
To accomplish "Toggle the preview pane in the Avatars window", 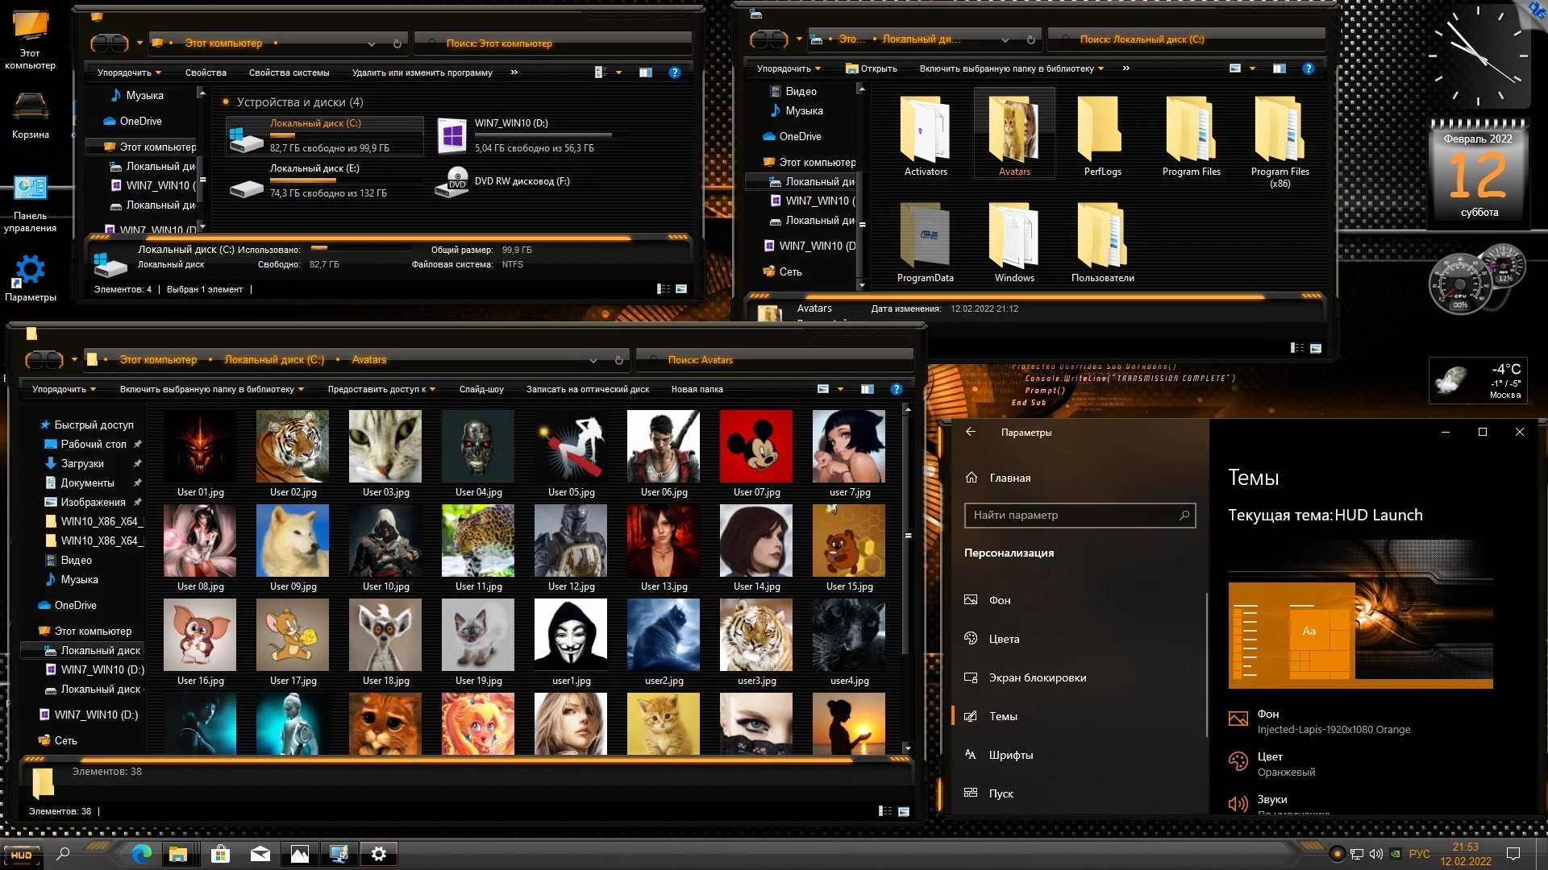I will 867,389.
